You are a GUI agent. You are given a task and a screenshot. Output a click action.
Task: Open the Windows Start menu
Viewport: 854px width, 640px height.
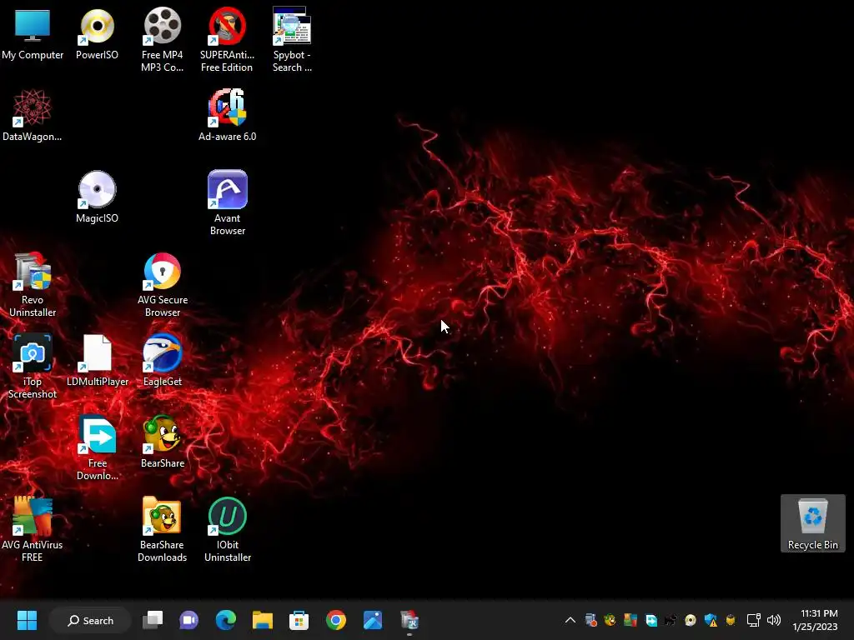tap(27, 620)
